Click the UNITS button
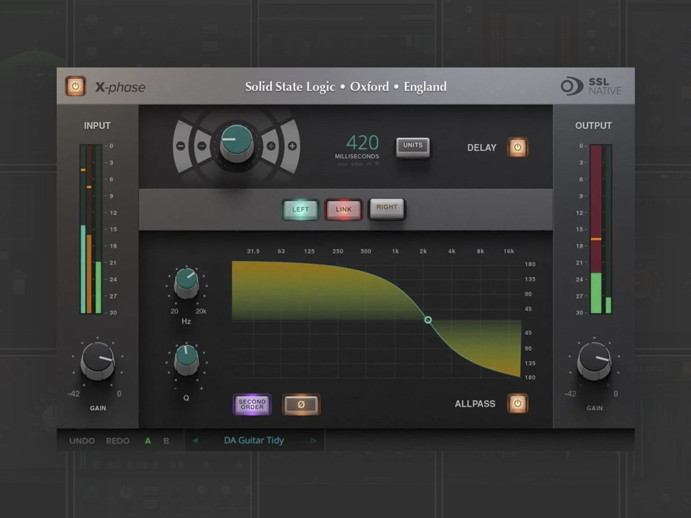Viewport: 691px width, 518px height. (413, 146)
